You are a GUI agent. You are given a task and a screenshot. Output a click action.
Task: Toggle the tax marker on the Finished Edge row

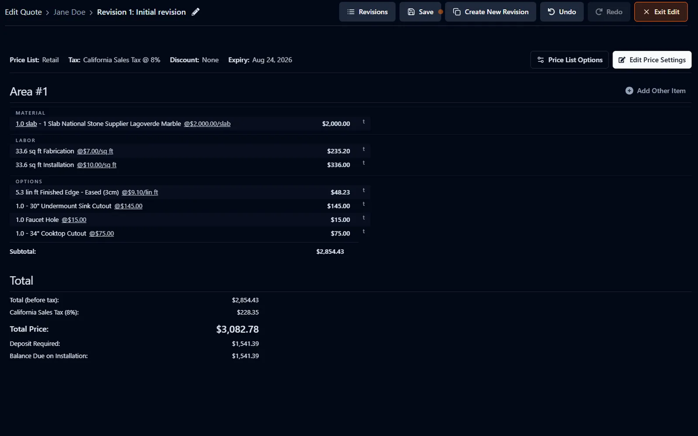pyautogui.click(x=363, y=191)
